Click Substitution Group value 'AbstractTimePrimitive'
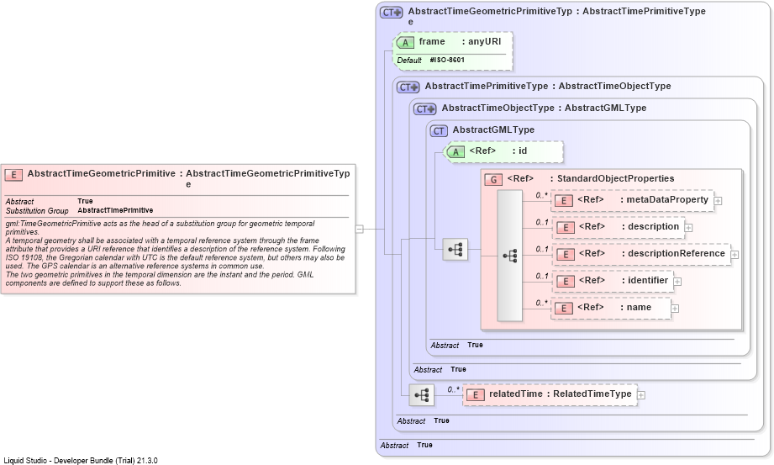Screen dimensions: 774x465 pyautogui.click(x=115, y=210)
